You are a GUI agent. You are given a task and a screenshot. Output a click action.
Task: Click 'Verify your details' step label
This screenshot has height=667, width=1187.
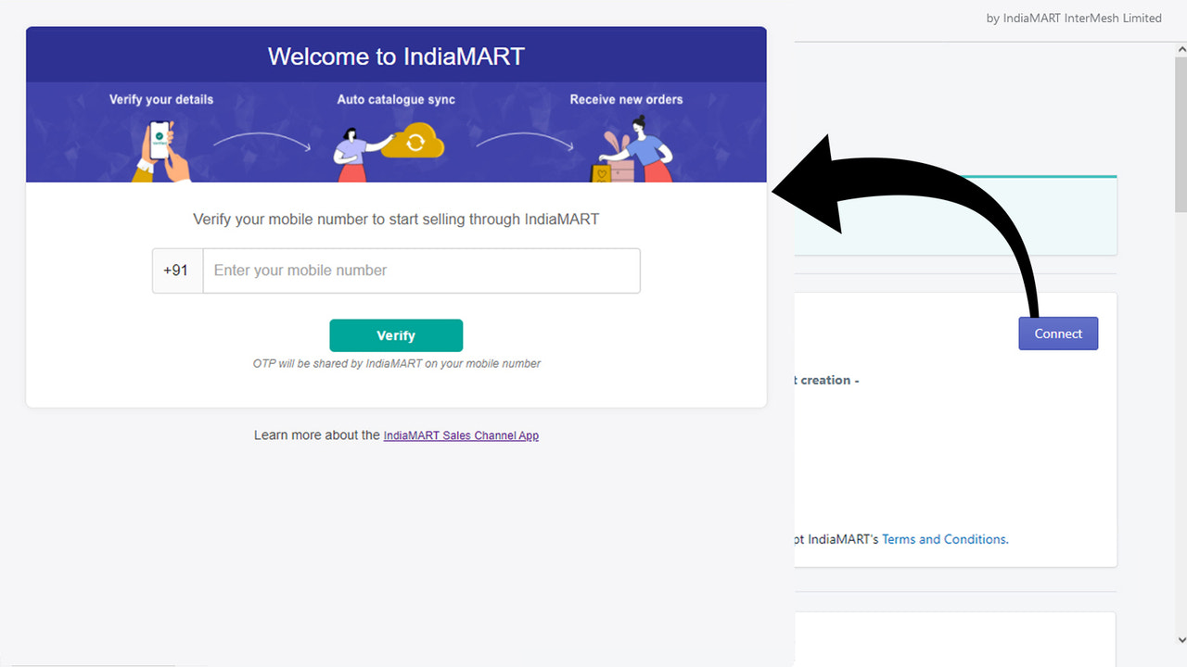coord(161,99)
